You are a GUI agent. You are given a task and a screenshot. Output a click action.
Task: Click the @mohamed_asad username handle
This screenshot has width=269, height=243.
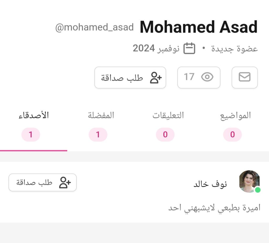(94, 27)
